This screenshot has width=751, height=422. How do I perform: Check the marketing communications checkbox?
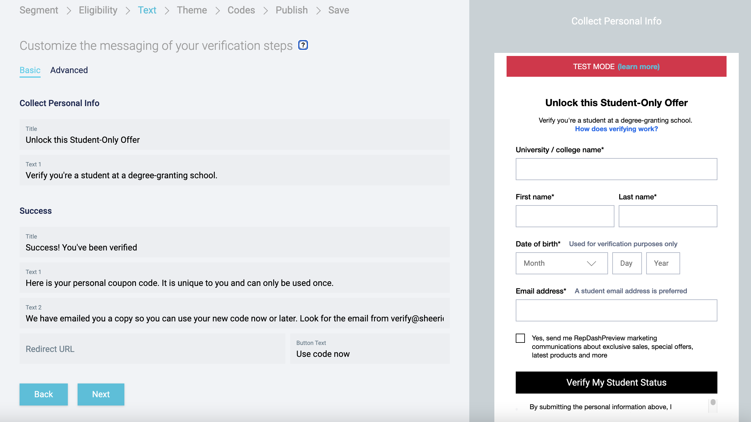tap(520, 338)
